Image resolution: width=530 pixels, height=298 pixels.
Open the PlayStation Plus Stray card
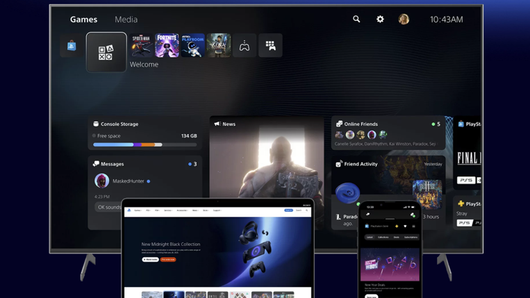(x=467, y=213)
